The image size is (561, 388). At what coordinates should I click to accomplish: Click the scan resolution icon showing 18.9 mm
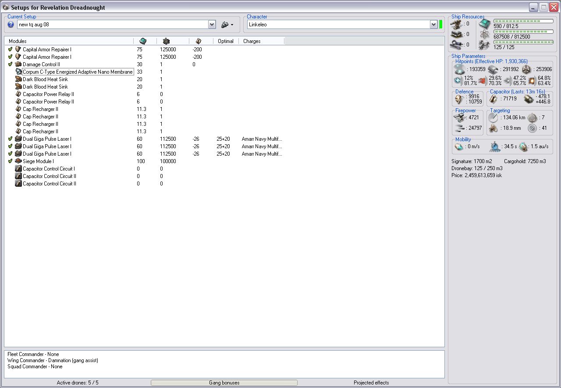pos(494,128)
